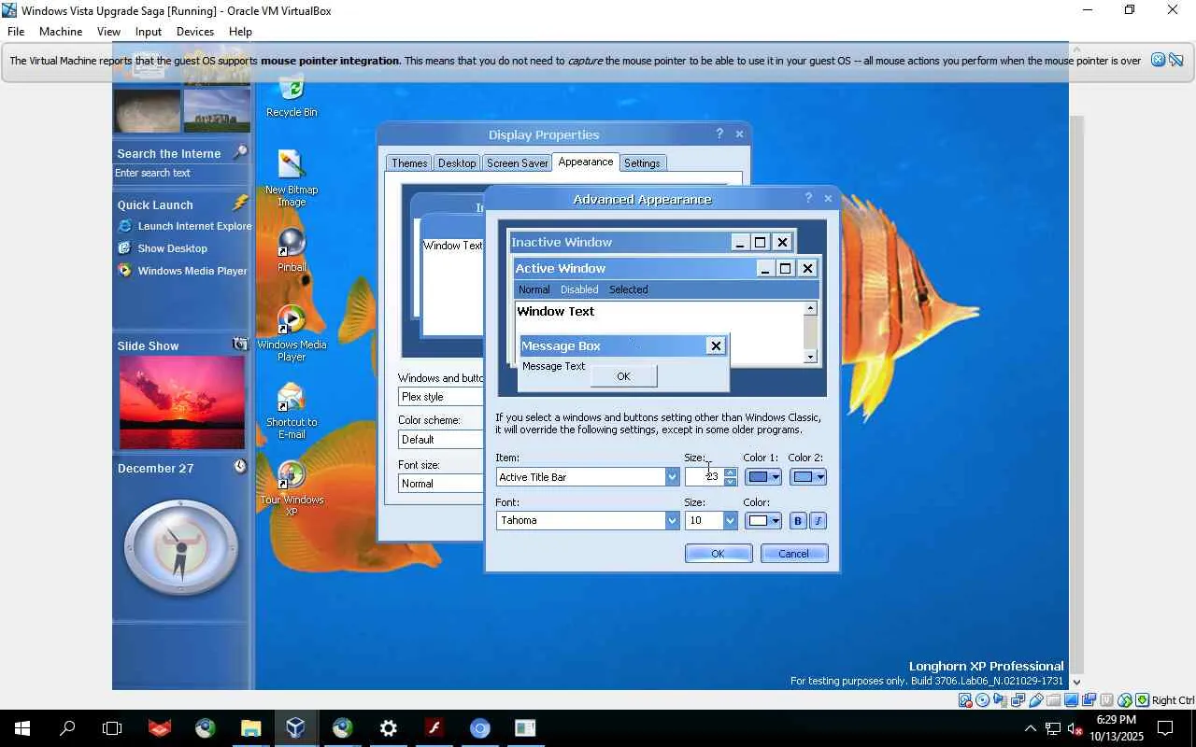Open the Item dropdown showing Active Title Bar
The image size is (1196, 747).
pyautogui.click(x=671, y=477)
